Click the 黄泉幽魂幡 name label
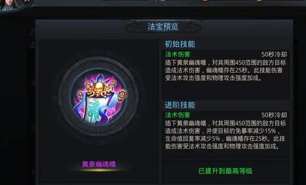The image size is (306, 185). point(99,164)
